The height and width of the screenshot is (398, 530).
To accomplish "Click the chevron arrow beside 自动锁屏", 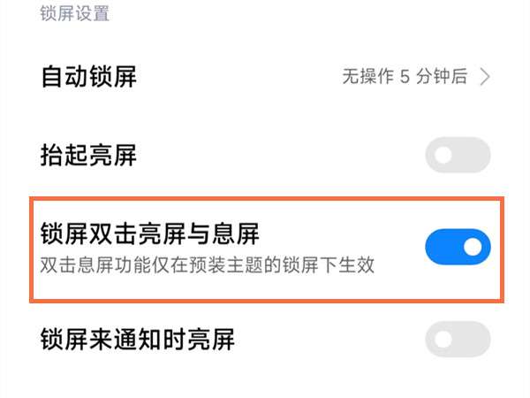I will click(484, 77).
